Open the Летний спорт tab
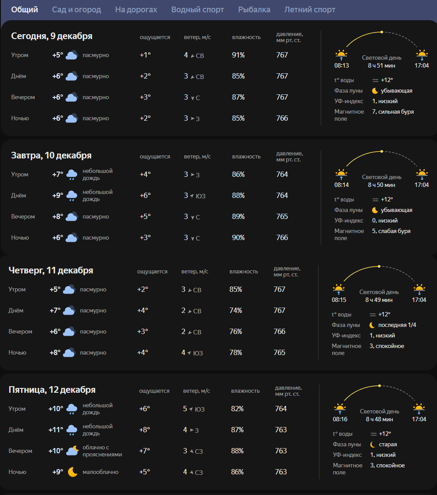The height and width of the screenshot is (495, 437). pyautogui.click(x=309, y=10)
